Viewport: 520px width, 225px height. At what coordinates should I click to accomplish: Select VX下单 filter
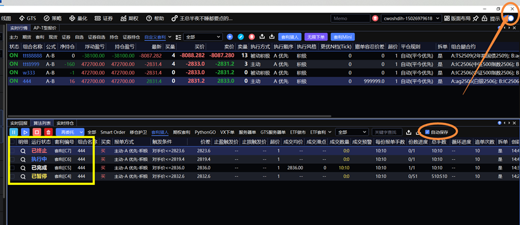[x=227, y=132]
